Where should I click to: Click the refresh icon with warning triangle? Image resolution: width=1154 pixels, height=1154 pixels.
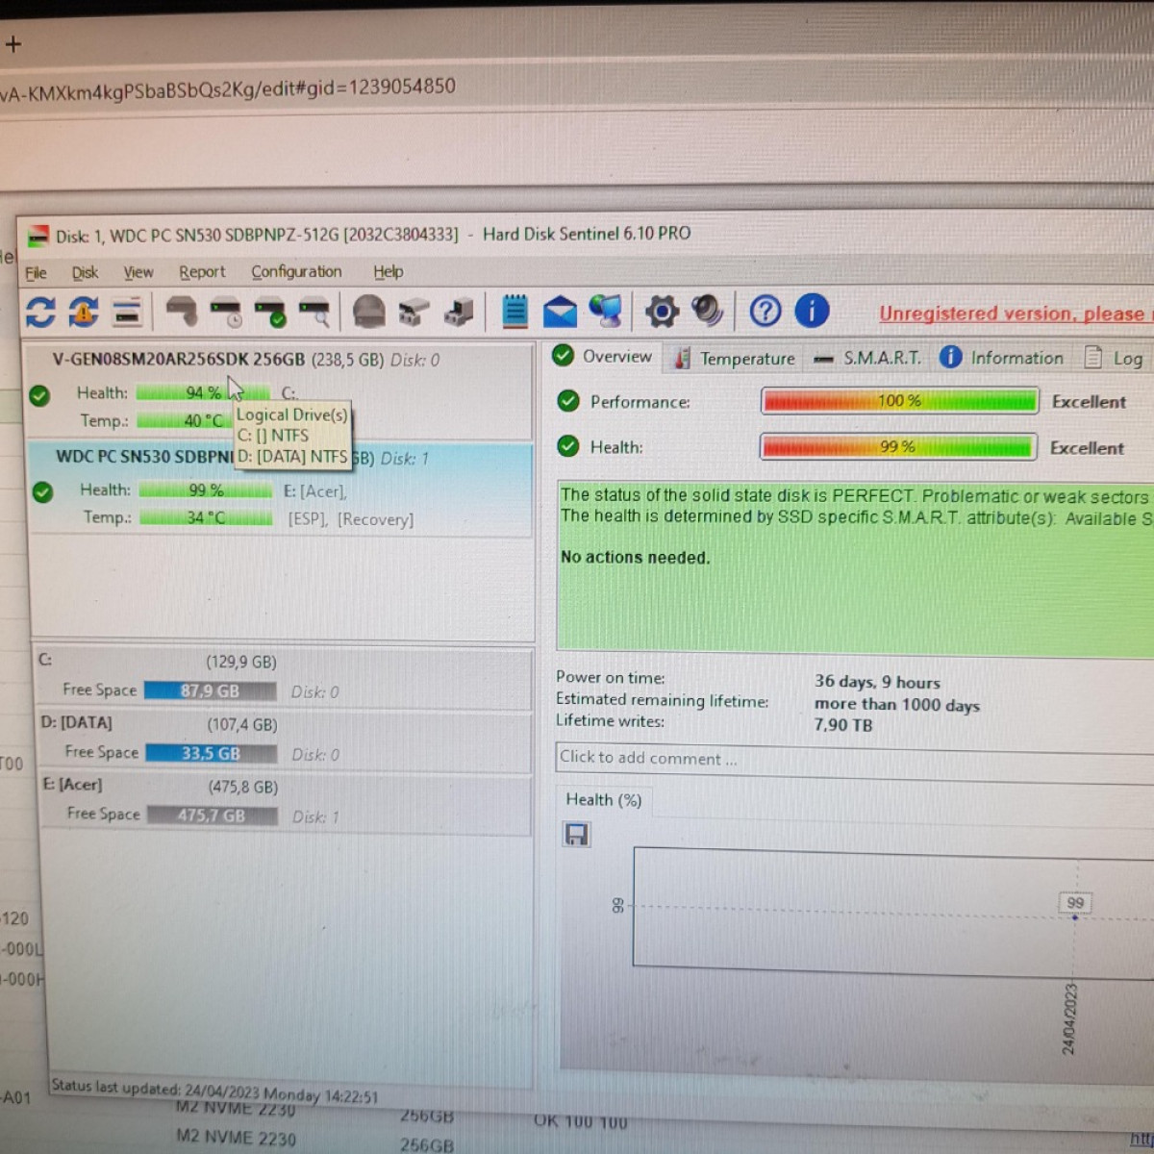[x=84, y=312]
